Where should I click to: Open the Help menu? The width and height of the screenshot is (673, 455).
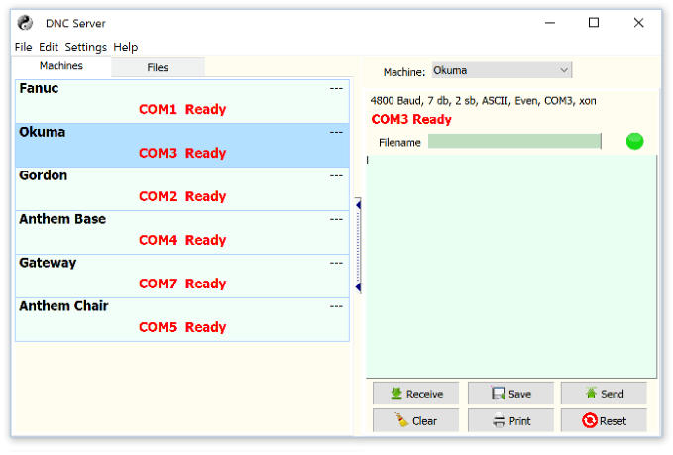pos(126,47)
